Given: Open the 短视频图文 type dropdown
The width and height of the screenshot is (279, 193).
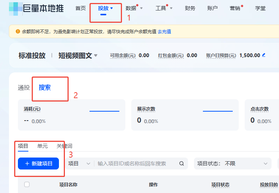Looking at the screenshot, I should point(78,56).
